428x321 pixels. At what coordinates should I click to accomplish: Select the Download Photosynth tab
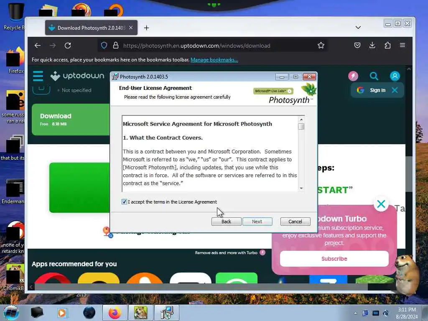pyautogui.click(x=91, y=28)
